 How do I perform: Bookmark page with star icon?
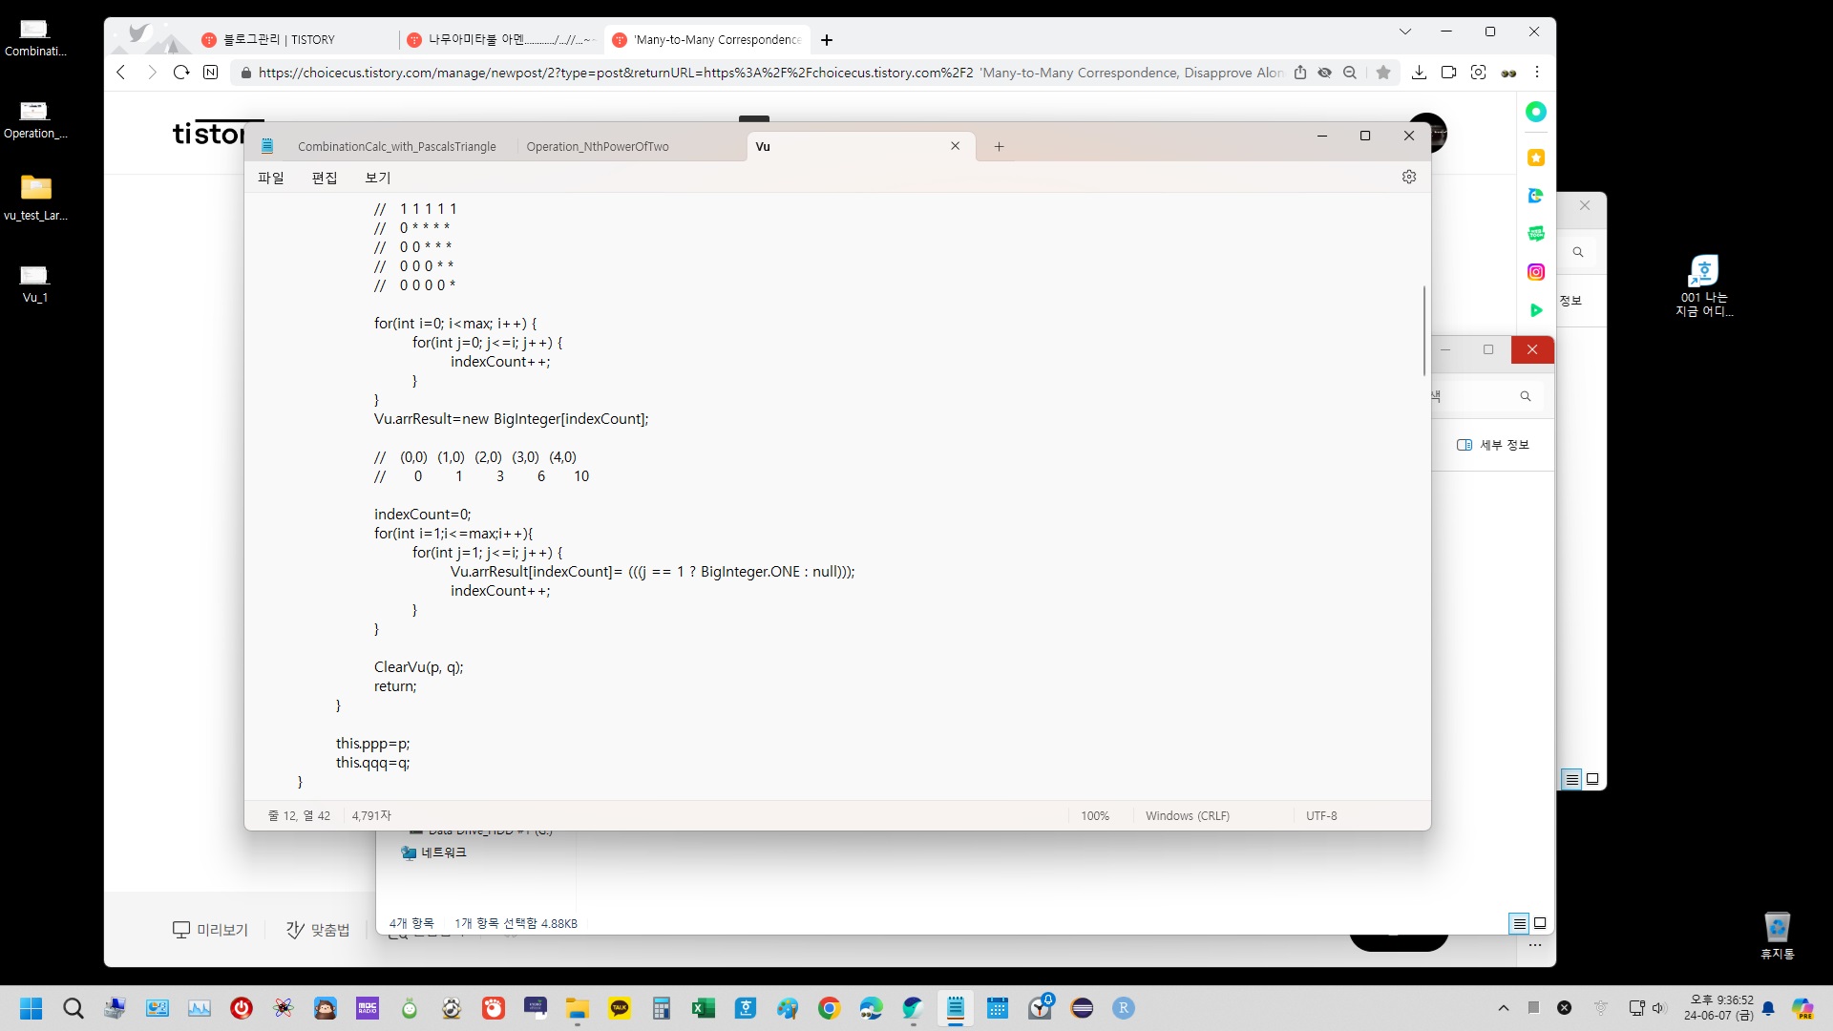pyautogui.click(x=1382, y=73)
